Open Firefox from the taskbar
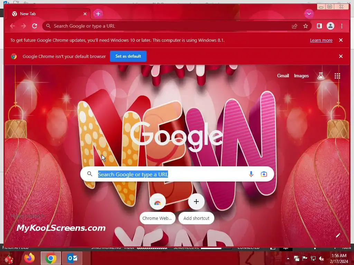Screen dimensions: 354x265 pos(29,258)
